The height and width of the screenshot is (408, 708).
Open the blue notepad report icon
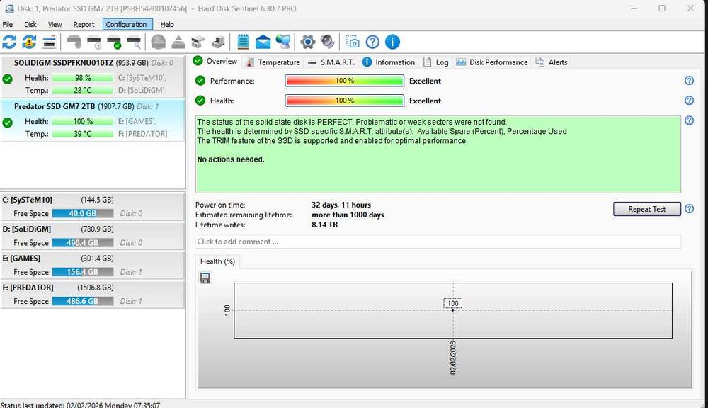point(243,42)
